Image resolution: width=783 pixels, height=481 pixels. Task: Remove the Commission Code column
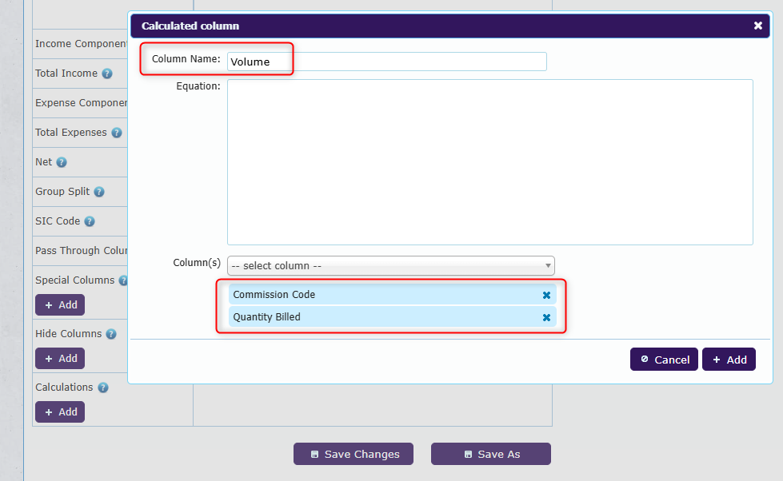pyautogui.click(x=546, y=295)
